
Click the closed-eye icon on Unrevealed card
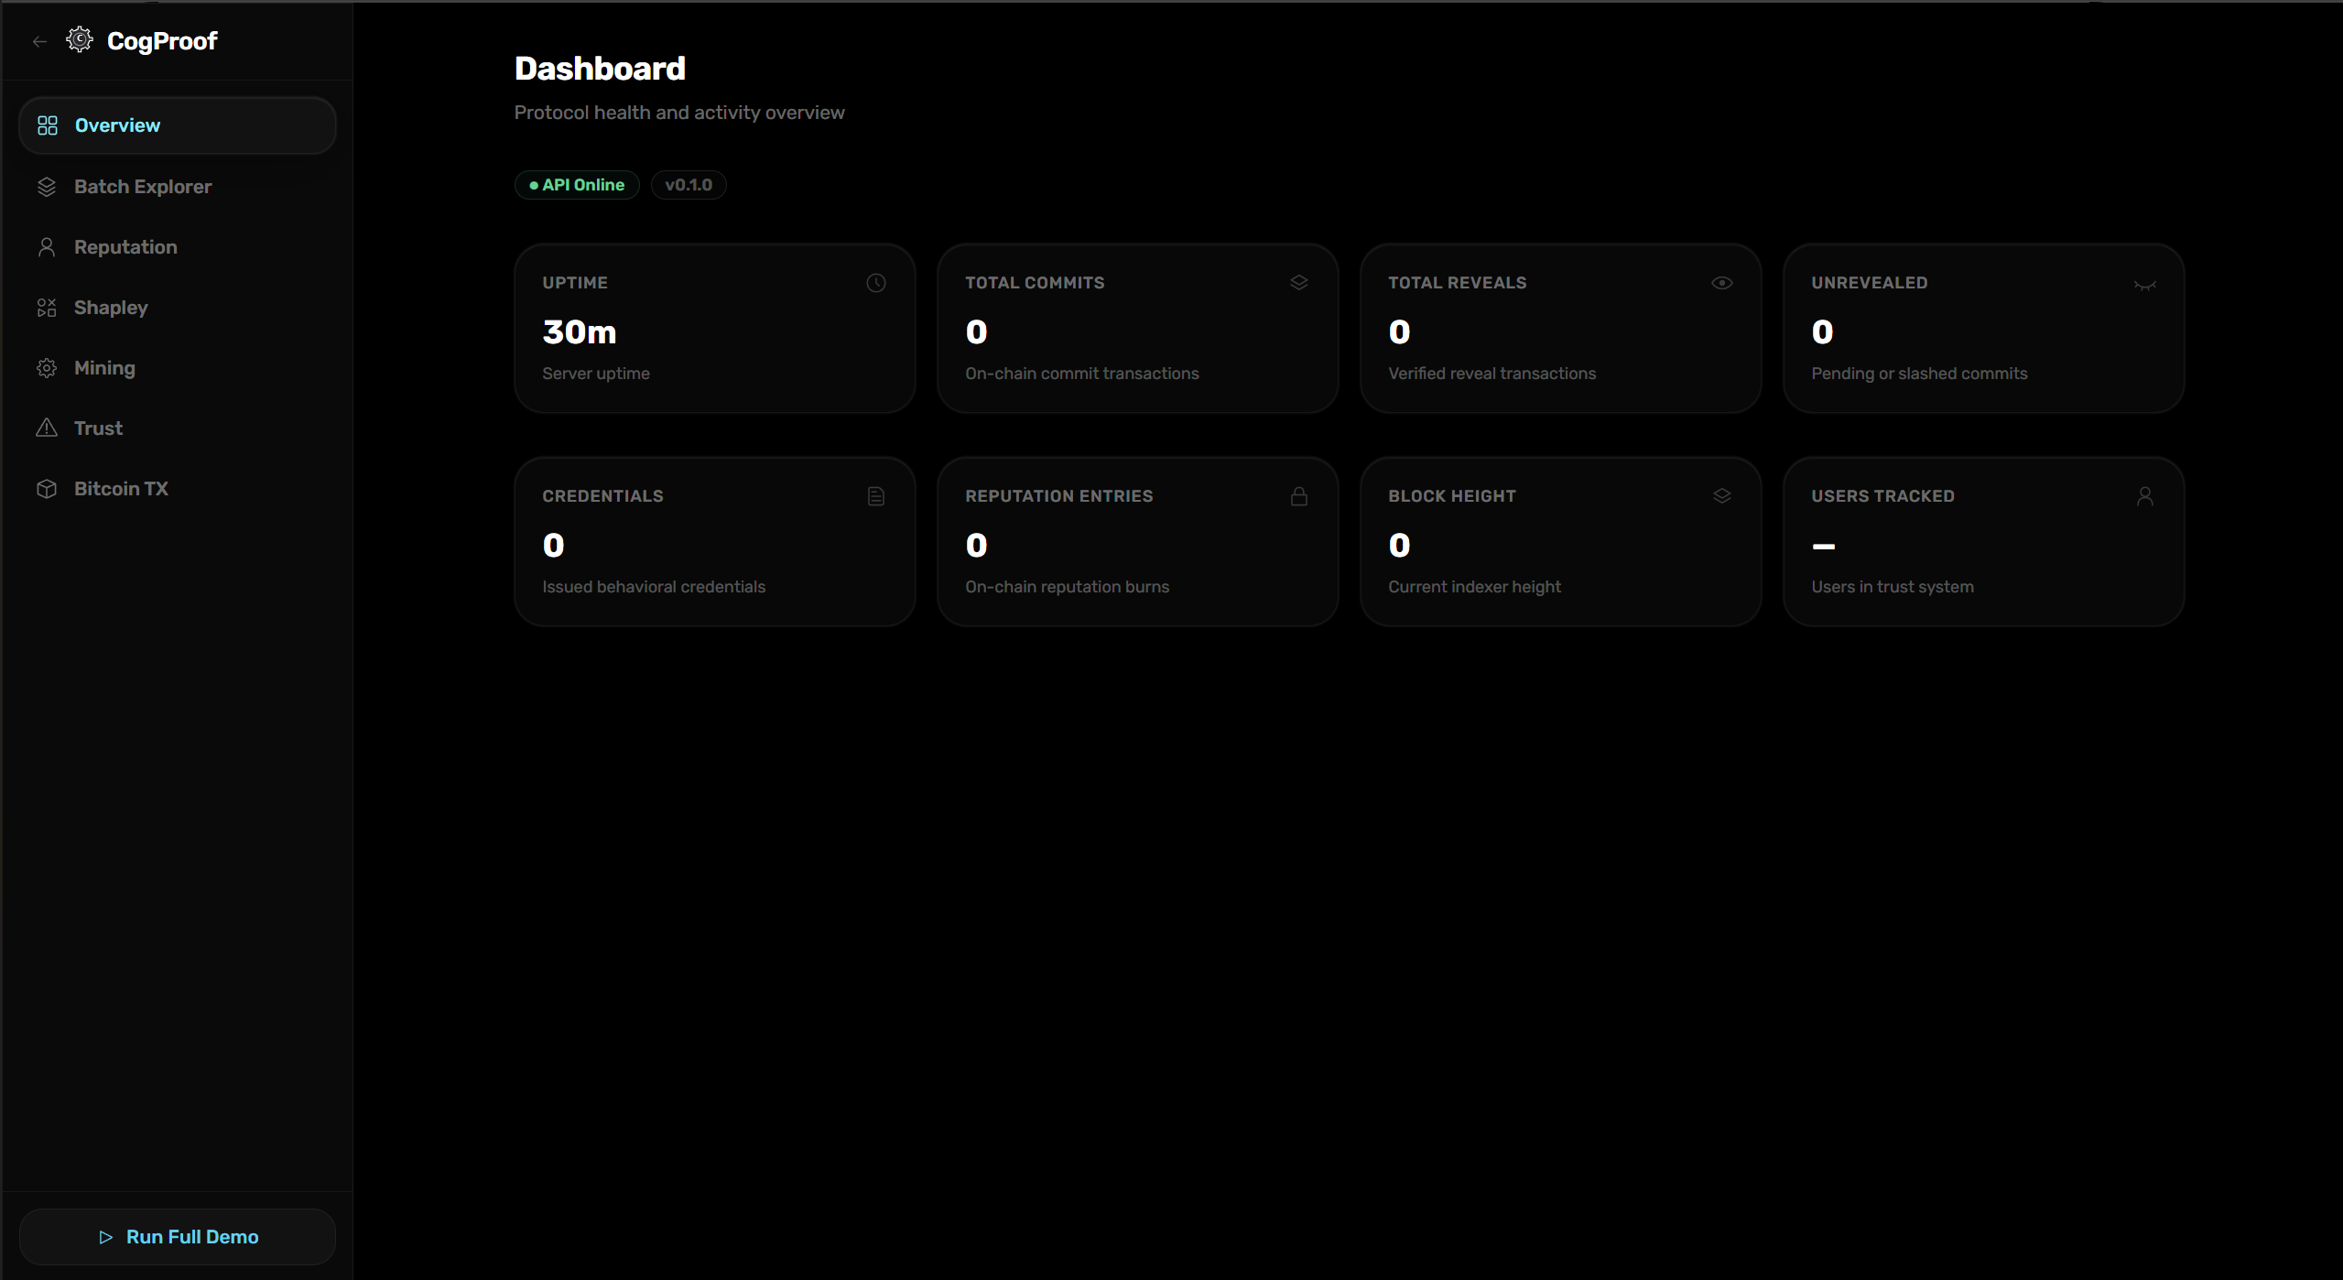coord(2144,285)
